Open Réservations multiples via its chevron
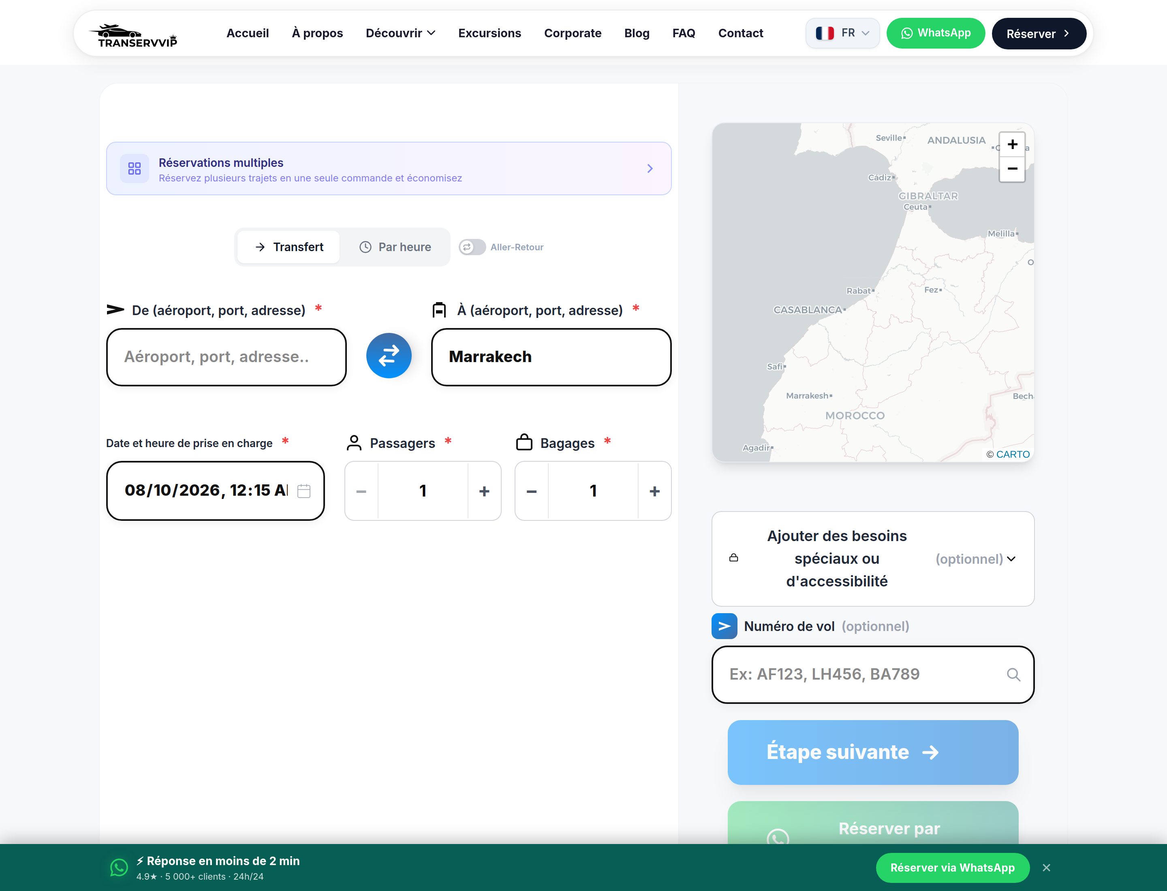This screenshot has height=891, width=1167. [x=650, y=168]
